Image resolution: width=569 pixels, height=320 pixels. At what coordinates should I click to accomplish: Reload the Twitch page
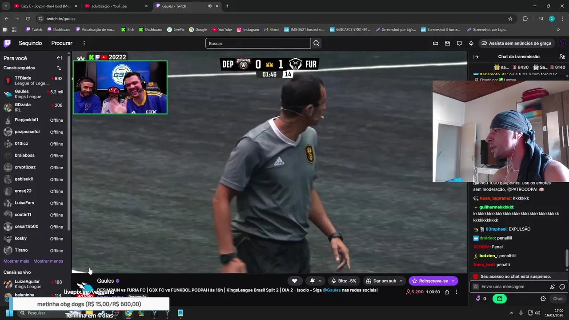tap(28, 19)
